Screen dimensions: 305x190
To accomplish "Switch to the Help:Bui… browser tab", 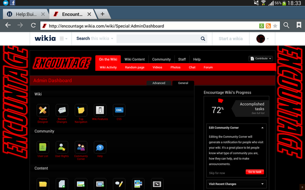I will tap(26, 14).
